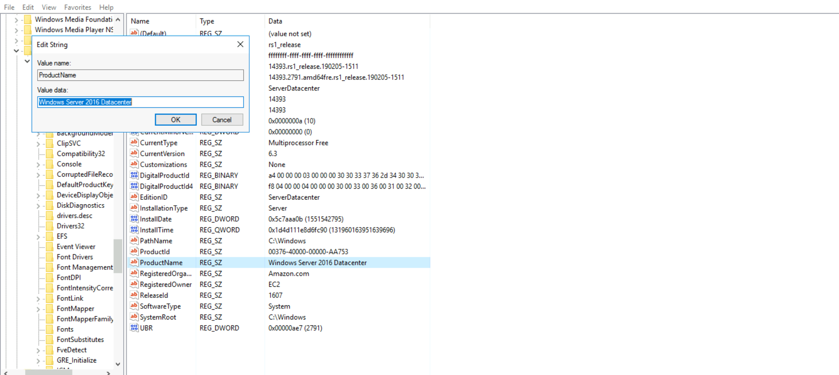Click Cancel in Edit String dialog
839x375 pixels.
(222, 120)
